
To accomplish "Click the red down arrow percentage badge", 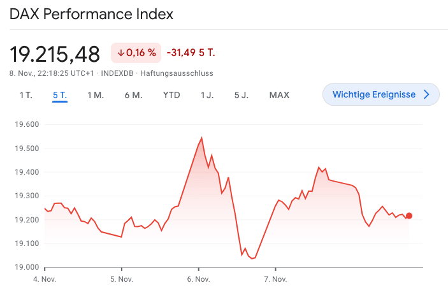I will point(136,53).
